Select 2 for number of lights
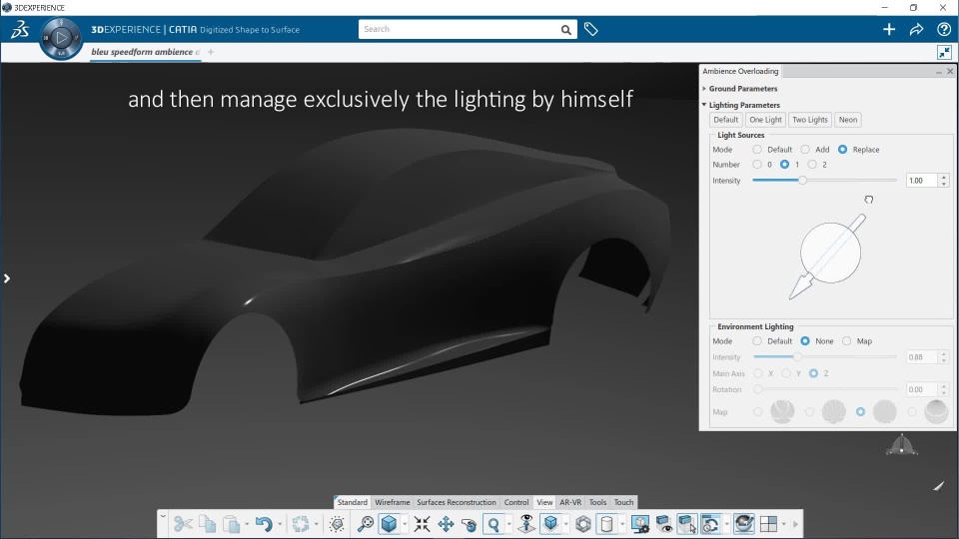This screenshot has height=539, width=959. tap(812, 165)
